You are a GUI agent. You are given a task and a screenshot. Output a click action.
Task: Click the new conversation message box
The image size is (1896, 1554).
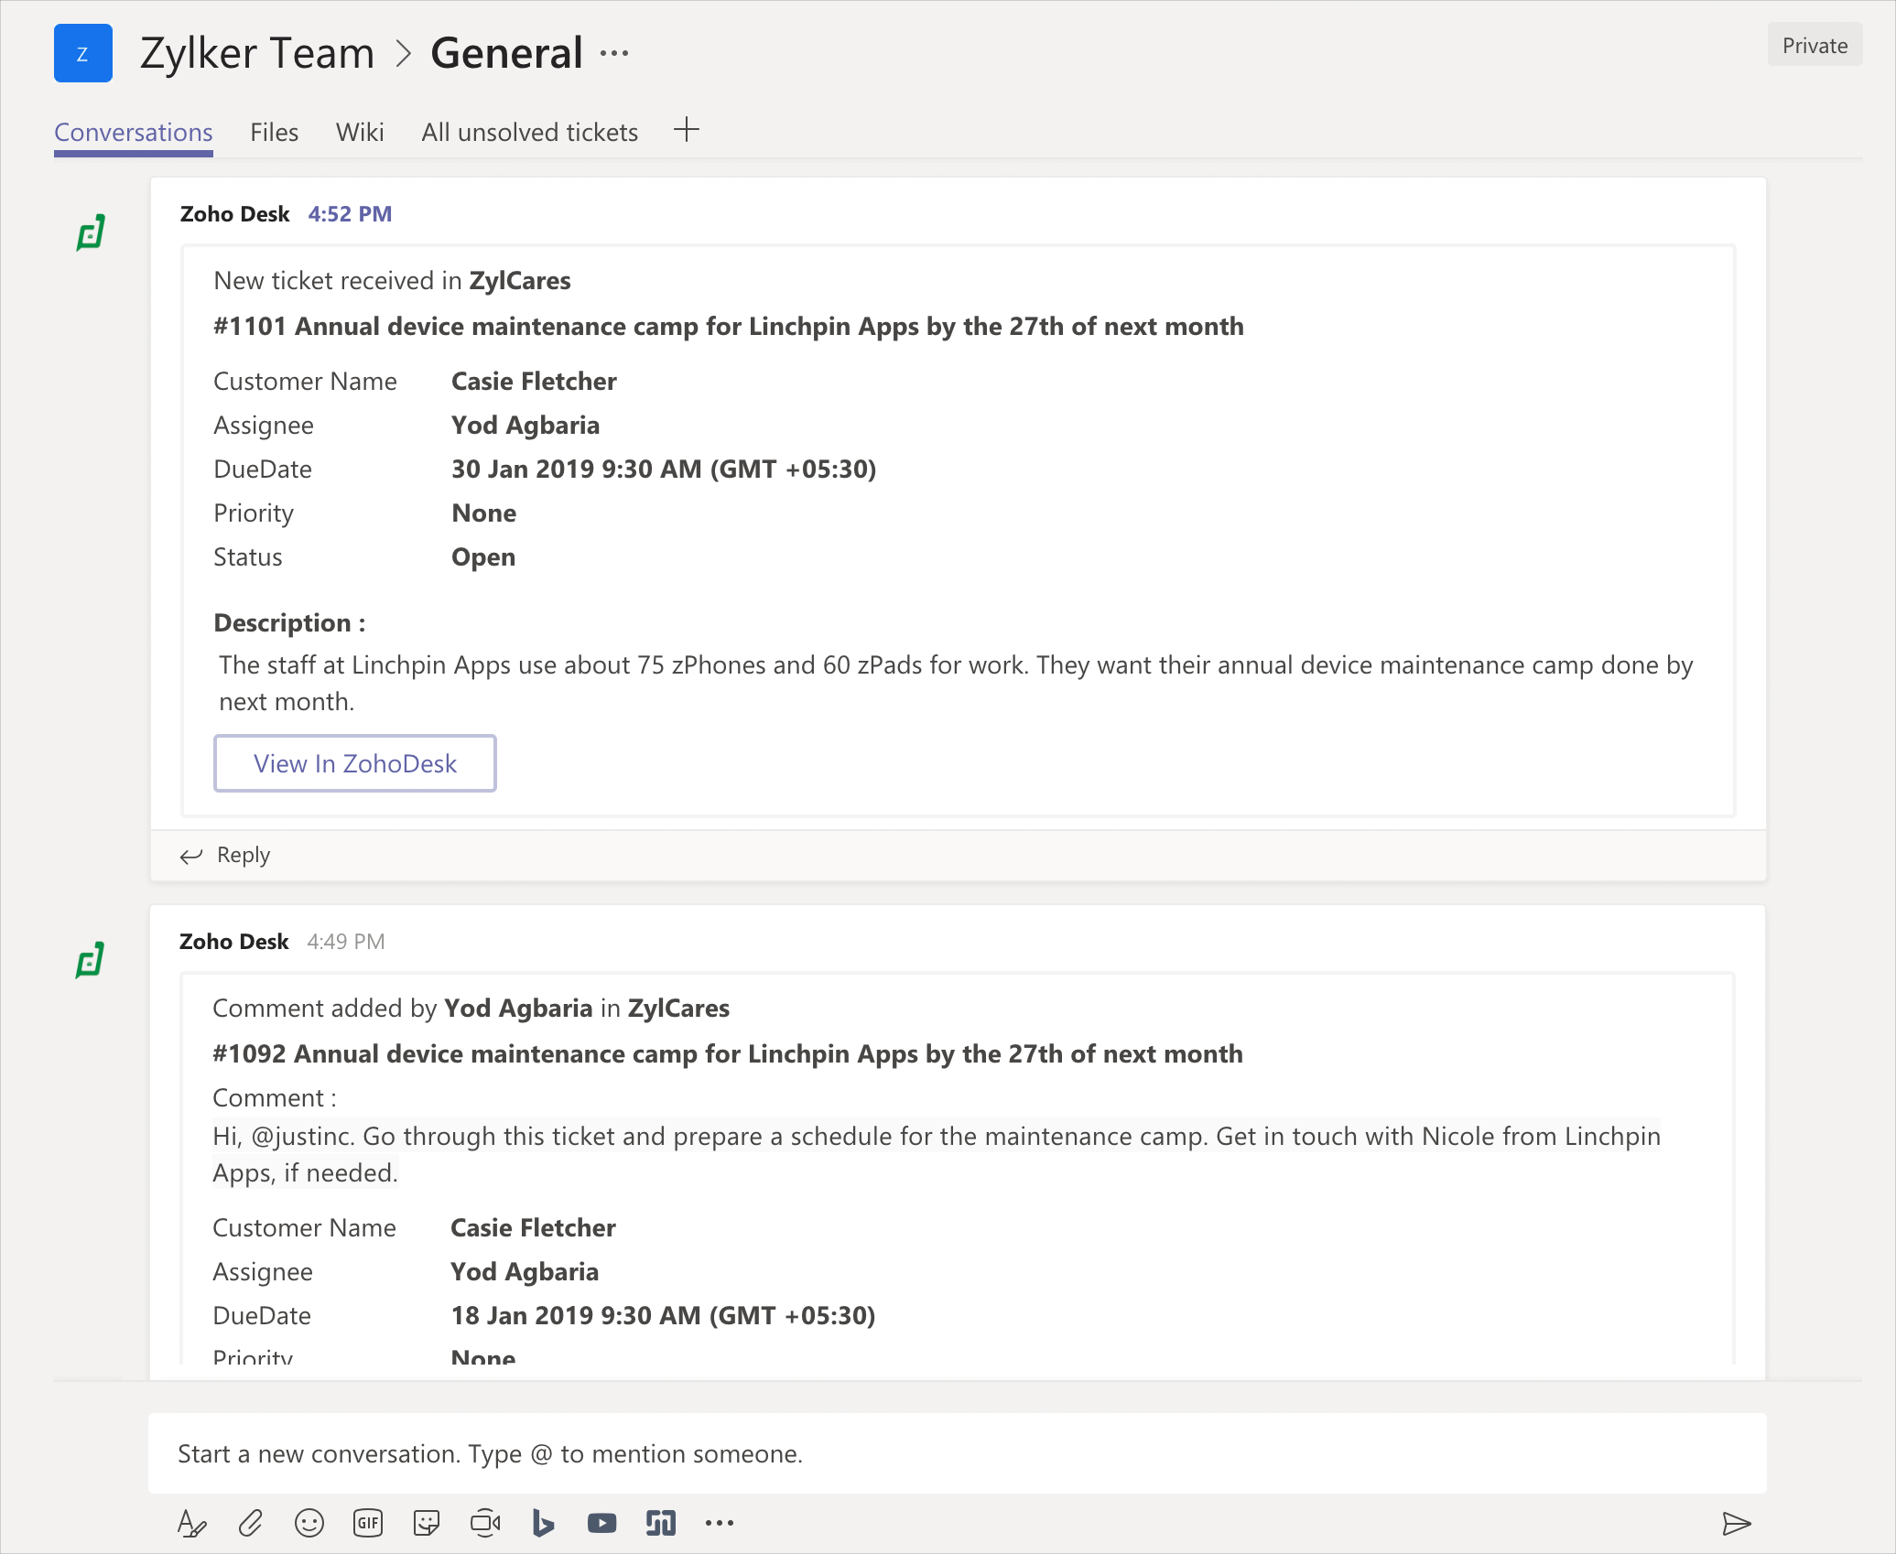(957, 1453)
